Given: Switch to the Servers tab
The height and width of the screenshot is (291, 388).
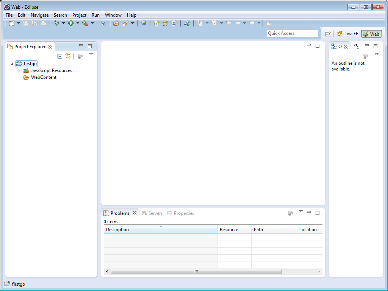Looking at the screenshot, I should pyautogui.click(x=152, y=213).
